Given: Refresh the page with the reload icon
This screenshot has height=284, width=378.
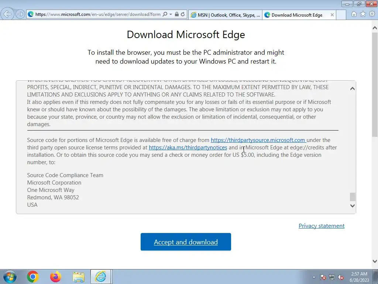Looking at the screenshot, I should click(x=183, y=14).
